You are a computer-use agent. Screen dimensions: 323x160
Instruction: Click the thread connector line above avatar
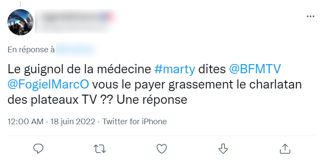(x=20, y=4)
